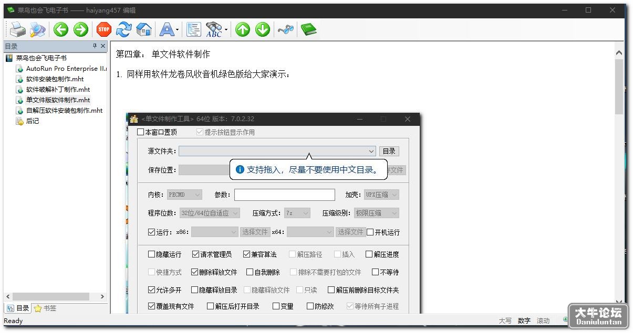Click into the 参数 input field
Screen dimensions: 633x333
point(284,195)
